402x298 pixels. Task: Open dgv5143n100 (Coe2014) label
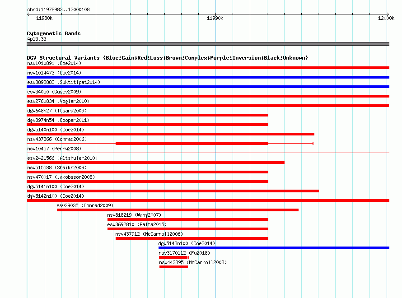click(x=187, y=243)
